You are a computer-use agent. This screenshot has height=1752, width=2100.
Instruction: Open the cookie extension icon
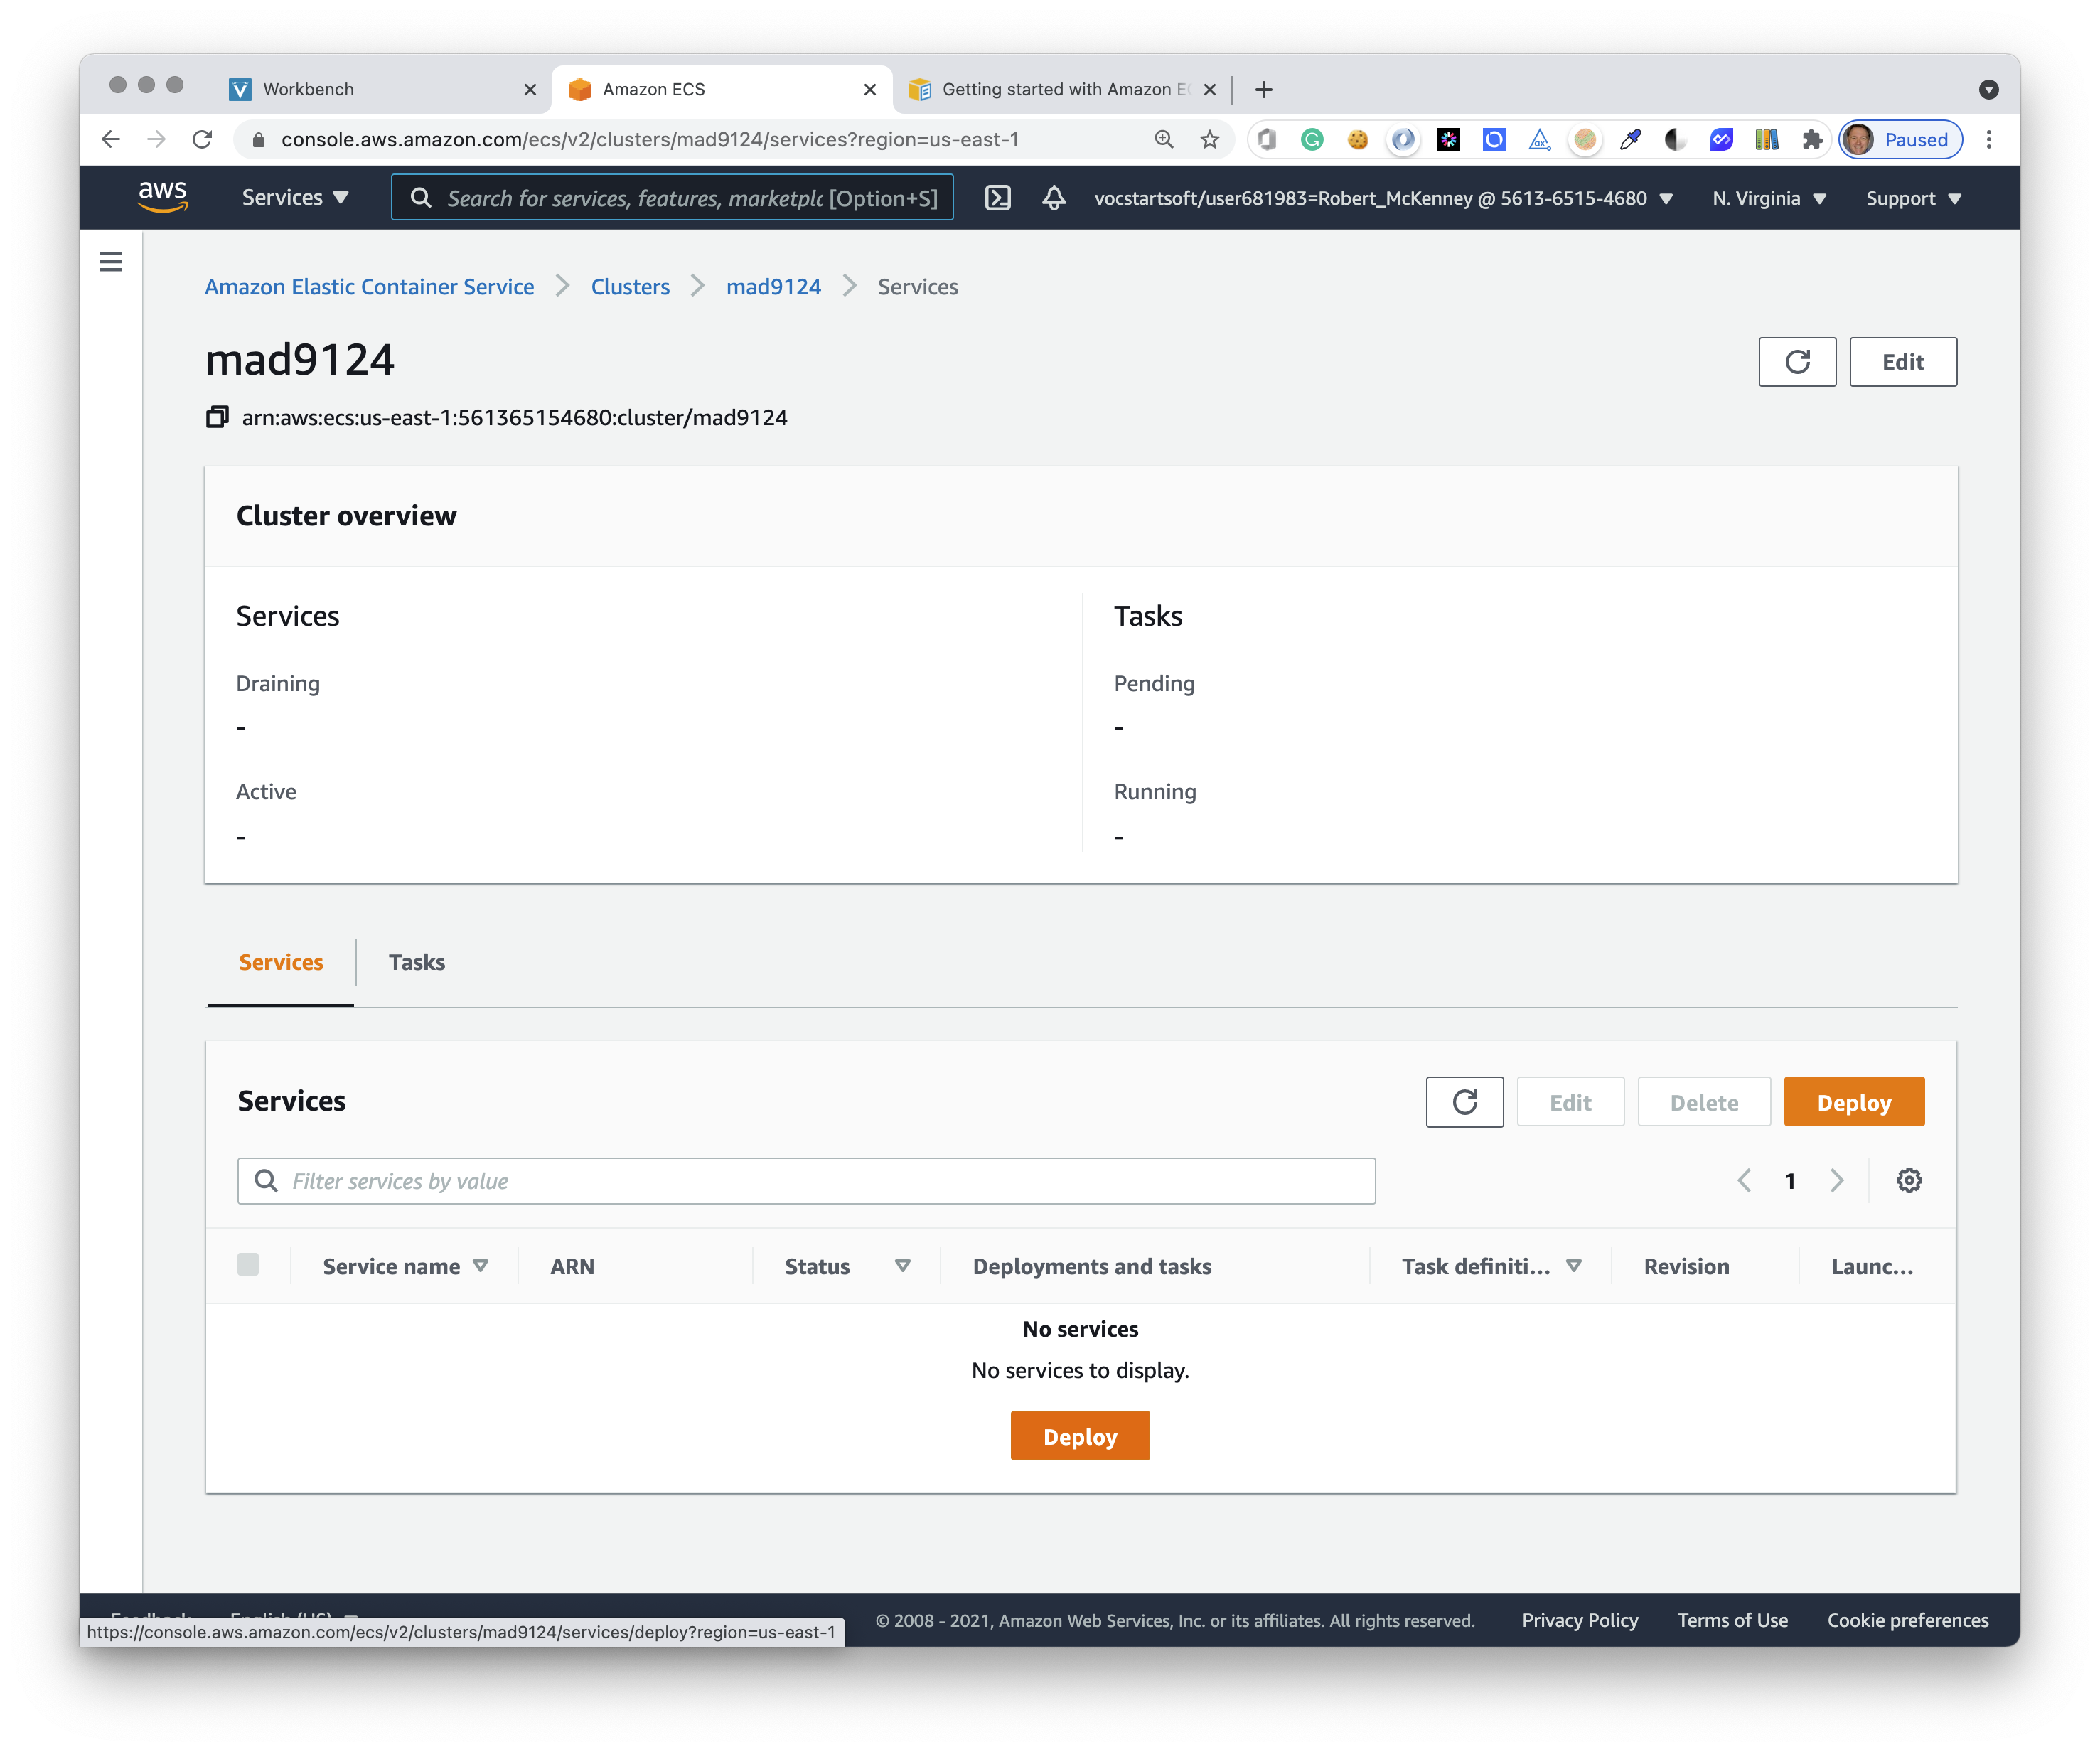click(x=1357, y=140)
